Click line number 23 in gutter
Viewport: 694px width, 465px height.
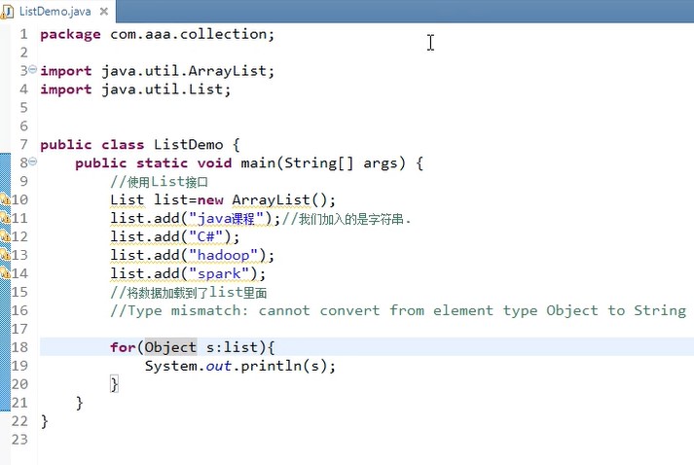coord(19,440)
